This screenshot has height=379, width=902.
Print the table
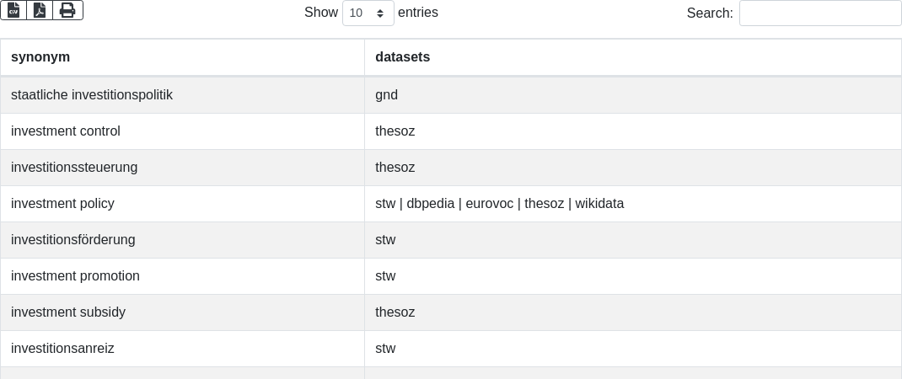click(67, 10)
